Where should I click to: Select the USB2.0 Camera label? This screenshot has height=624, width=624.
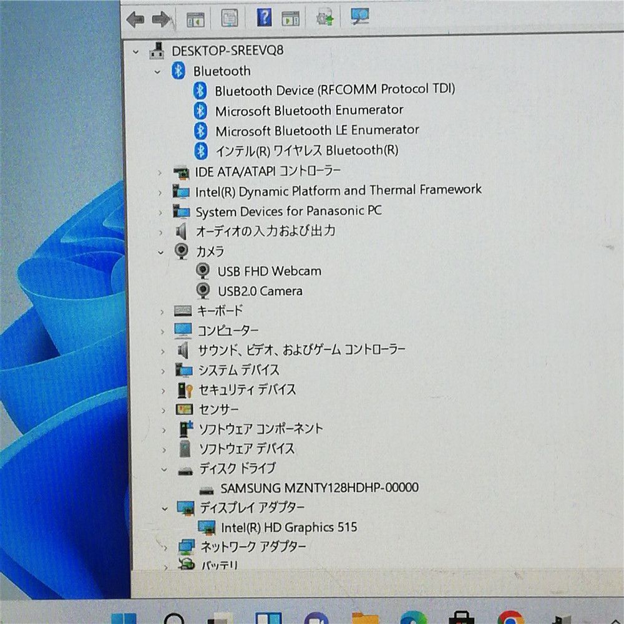tap(260, 291)
